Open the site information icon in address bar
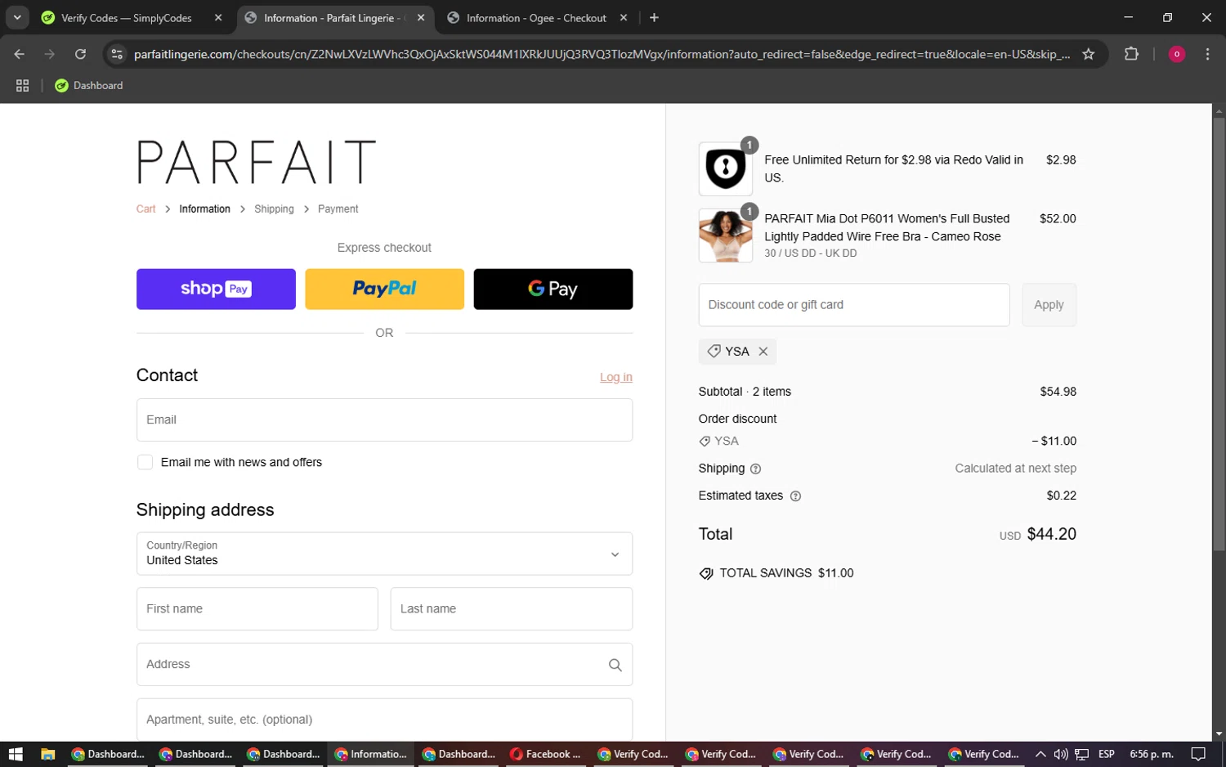The height and width of the screenshot is (767, 1226). point(117,54)
